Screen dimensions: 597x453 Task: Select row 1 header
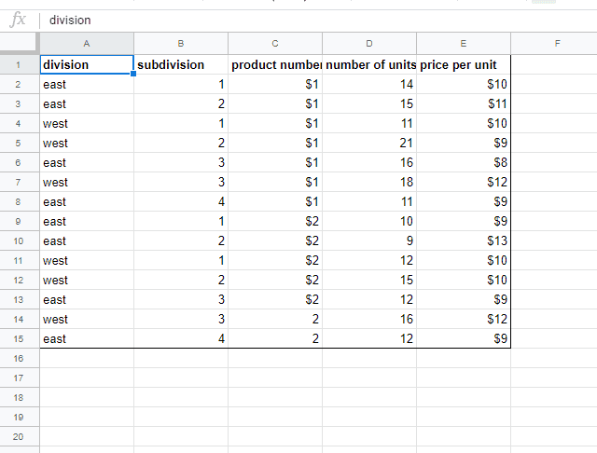(20, 65)
